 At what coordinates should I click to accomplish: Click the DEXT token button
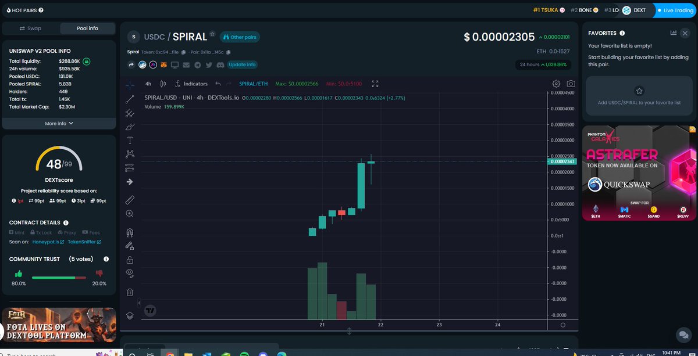click(635, 10)
